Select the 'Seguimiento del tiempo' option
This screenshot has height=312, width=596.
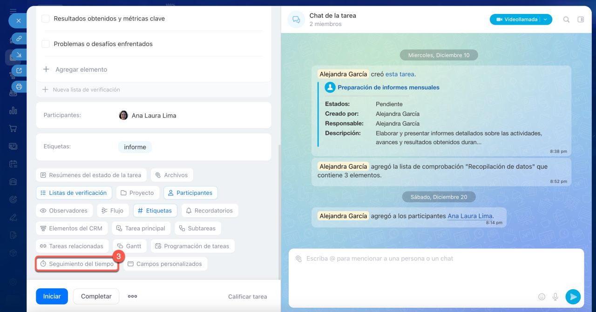tap(77, 264)
